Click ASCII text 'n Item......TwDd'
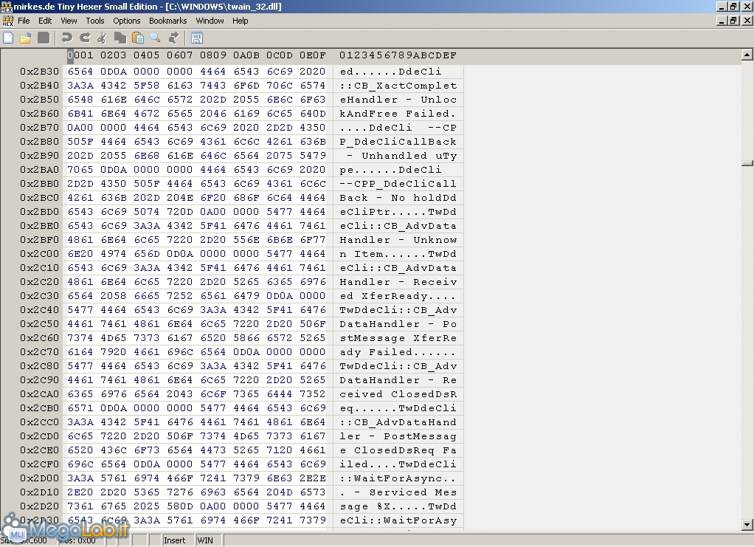This screenshot has height=547, width=754. click(x=398, y=253)
